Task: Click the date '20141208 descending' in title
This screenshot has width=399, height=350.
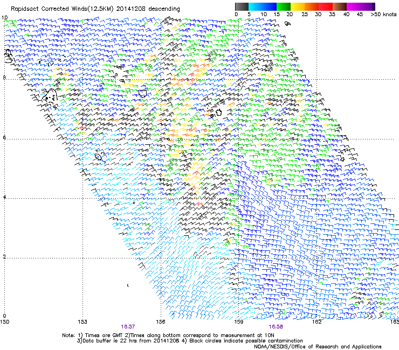Action: pyautogui.click(x=148, y=9)
